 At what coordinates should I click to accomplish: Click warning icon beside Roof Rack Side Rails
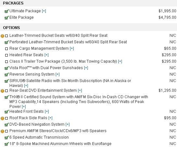[2, 118]
